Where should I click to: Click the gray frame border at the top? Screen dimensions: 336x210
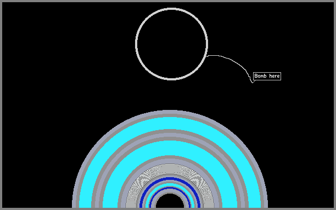[x=168, y=1]
